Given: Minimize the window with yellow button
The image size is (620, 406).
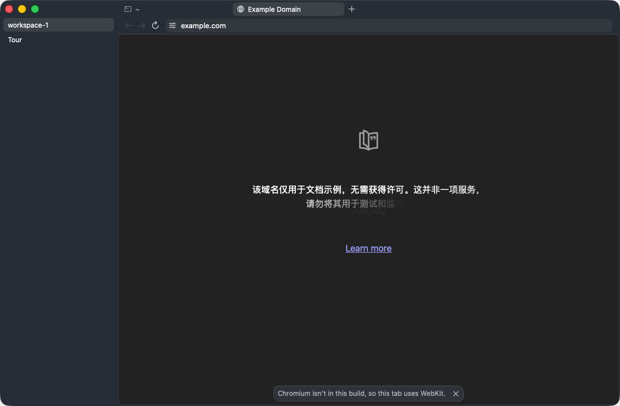Looking at the screenshot, I should [x=22, y=9].
